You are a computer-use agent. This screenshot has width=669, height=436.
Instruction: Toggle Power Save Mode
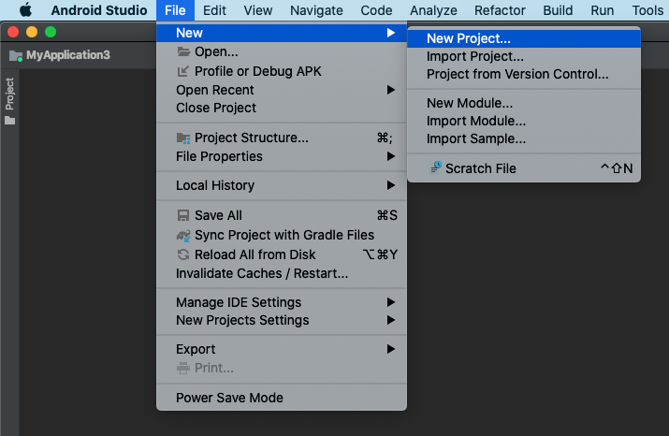click(x=229, y=398)
